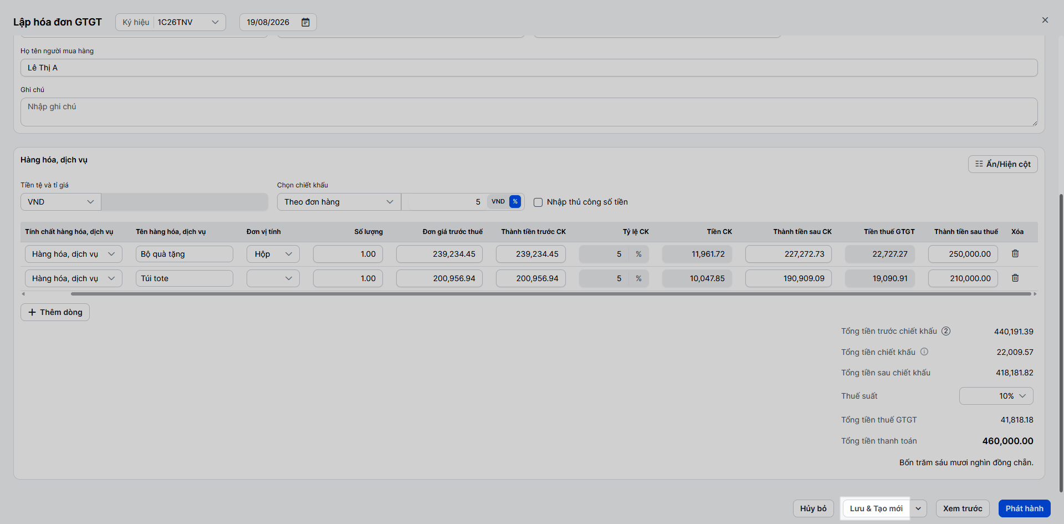Click the Hủy bỏ button
This screenshot has width=1064, height=524.
[814, 508]
